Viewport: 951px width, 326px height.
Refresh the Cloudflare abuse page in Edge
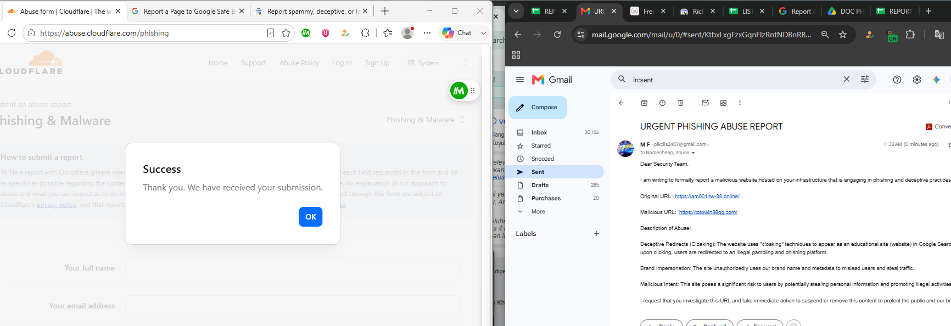(x=12, y=33)
